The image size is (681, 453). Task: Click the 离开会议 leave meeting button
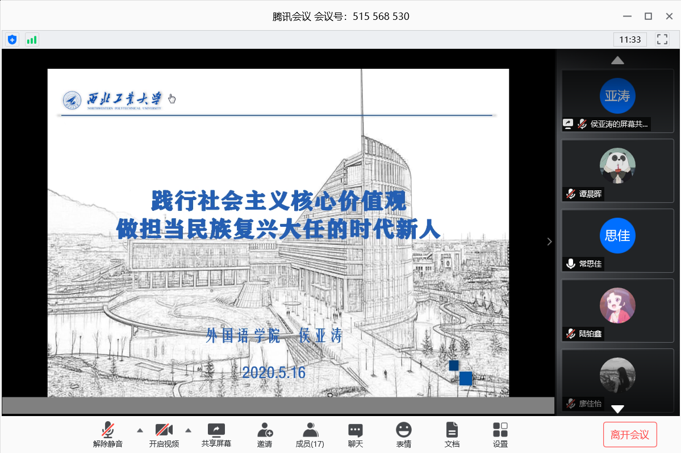629,435
